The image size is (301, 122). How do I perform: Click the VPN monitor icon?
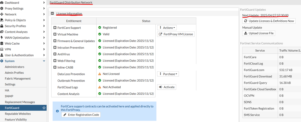[x=2, y=49]
